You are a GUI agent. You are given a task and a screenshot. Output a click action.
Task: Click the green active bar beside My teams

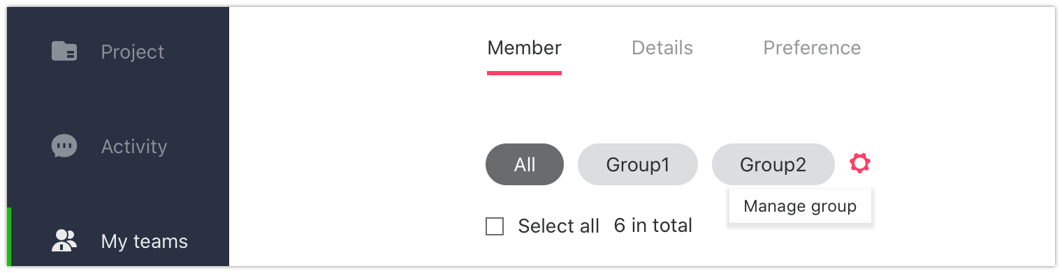9,237
